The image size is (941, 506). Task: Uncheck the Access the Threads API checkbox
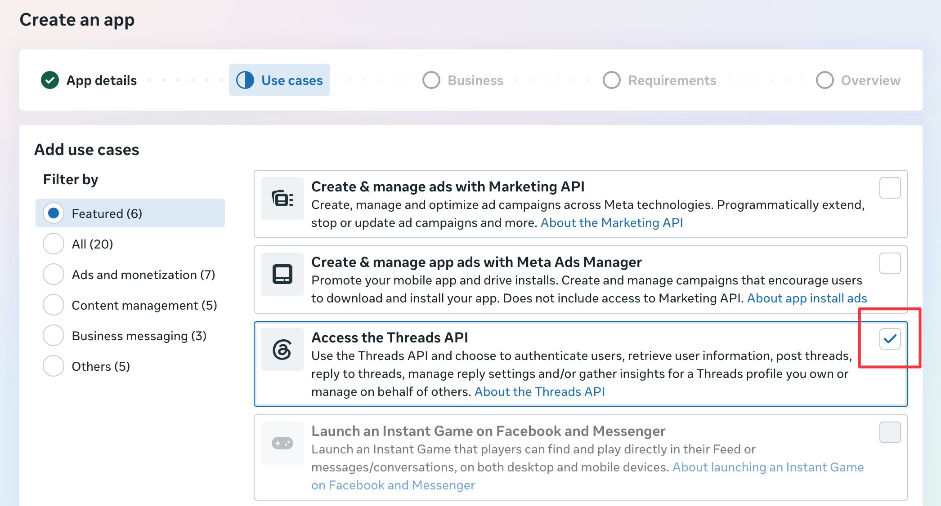(x=890, y=339)
